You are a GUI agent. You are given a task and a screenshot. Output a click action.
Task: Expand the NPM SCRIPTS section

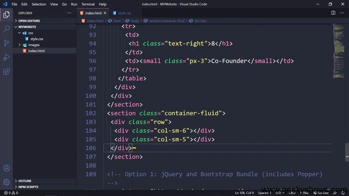[28, 187]
